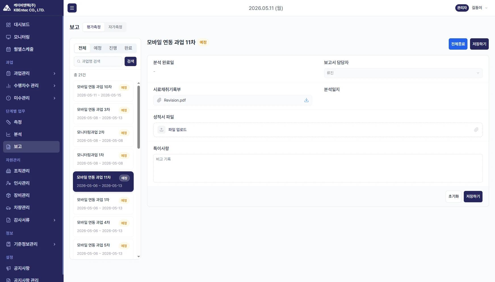Select 모바일 연동 과업 4차 card
This screenshot has width=495, height=282.
[103, 227]
